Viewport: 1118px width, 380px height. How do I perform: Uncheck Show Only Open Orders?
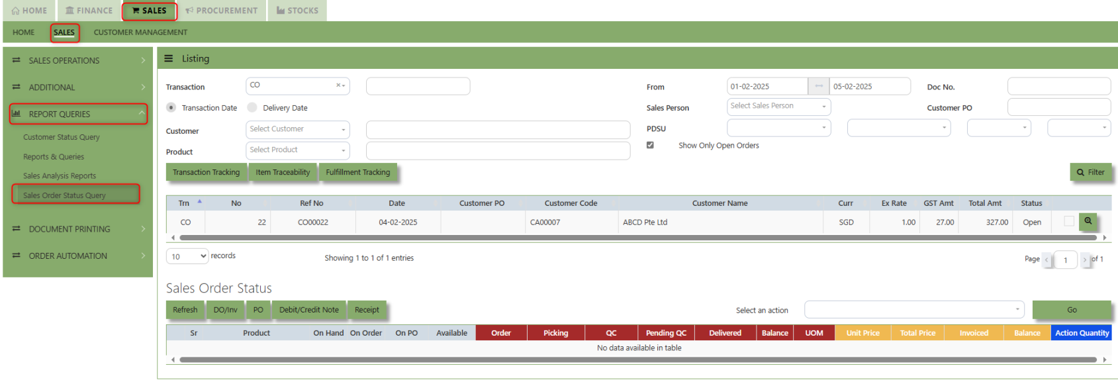click(x=650, y=145)
